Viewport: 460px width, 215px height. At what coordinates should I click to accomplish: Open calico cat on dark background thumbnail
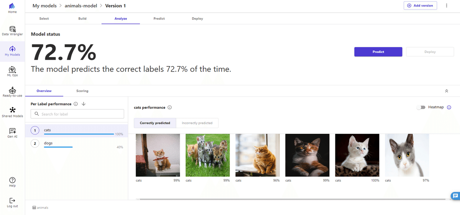(x=307, y=155)
